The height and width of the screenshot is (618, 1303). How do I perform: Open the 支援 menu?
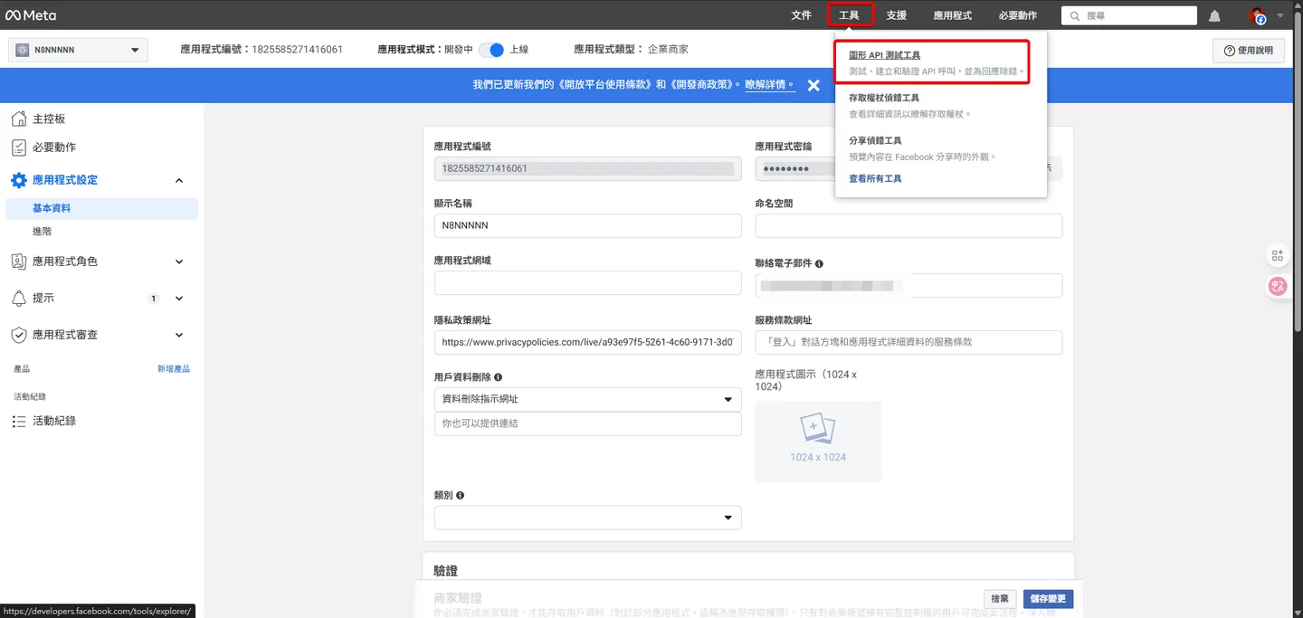896,15
